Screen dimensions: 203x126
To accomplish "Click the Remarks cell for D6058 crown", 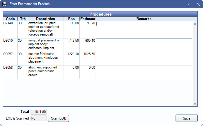I will coord(144,71).
